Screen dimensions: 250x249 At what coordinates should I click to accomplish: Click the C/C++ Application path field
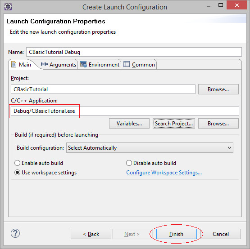point(125,111)
